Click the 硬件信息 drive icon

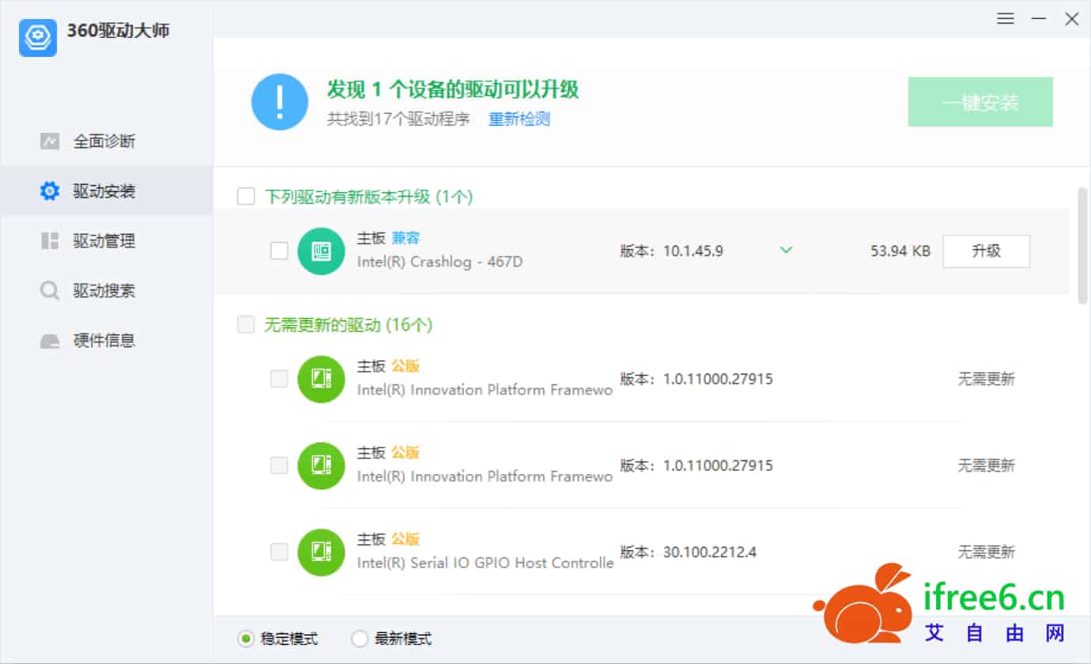point(50,341)
